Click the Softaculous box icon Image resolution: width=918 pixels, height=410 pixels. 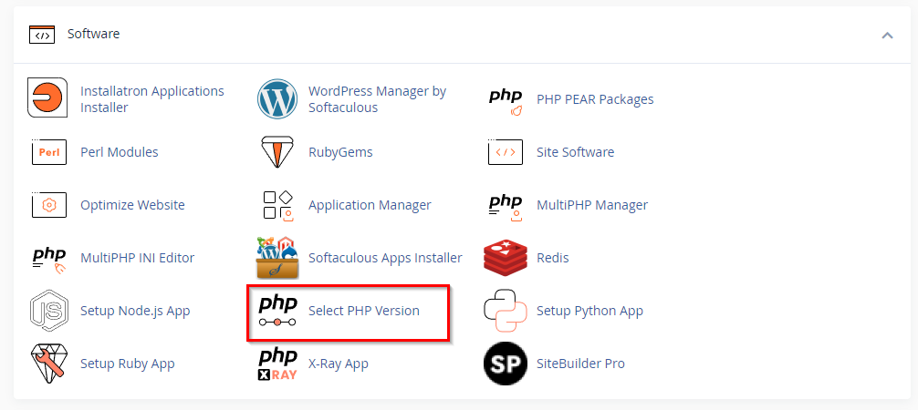tap(277, 257)
